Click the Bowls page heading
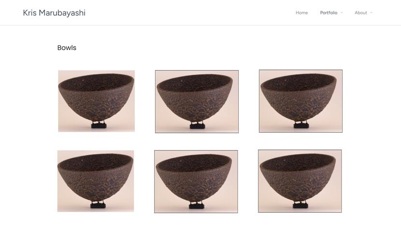 [67, 48]
